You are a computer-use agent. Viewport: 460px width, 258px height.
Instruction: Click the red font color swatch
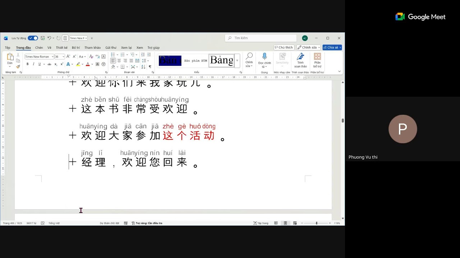88,64
